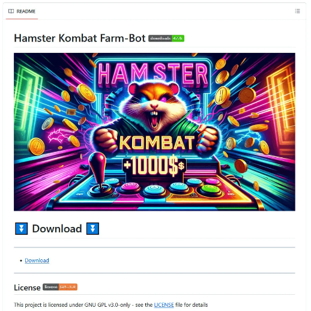Viewport: 311px width, 311px height.
Task: Click the green arcade button in the banner
Action: (210, 189)
